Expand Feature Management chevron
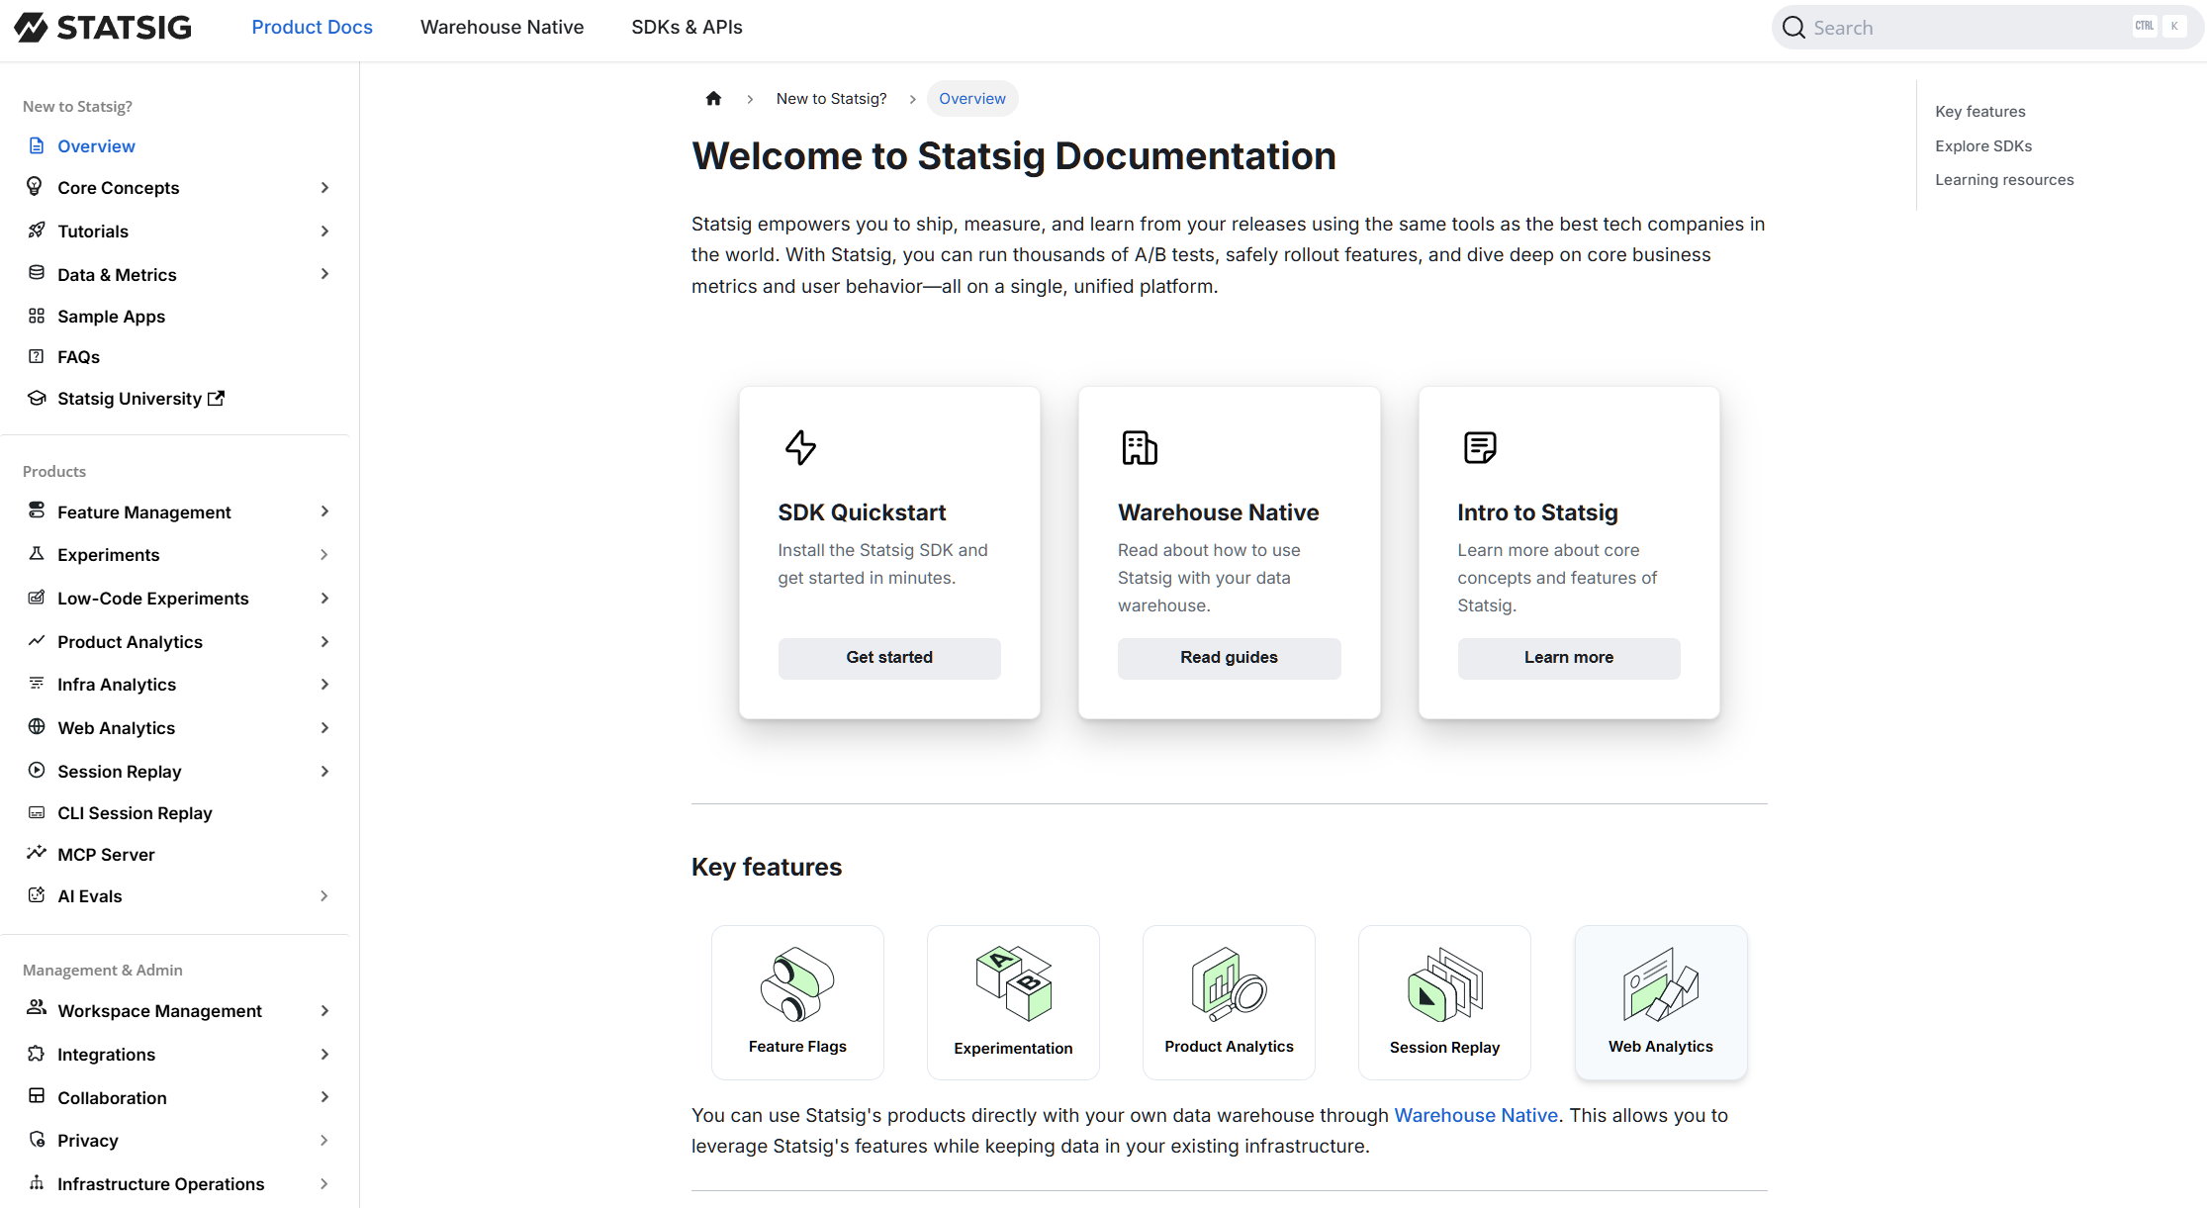 tap(324, 511)
